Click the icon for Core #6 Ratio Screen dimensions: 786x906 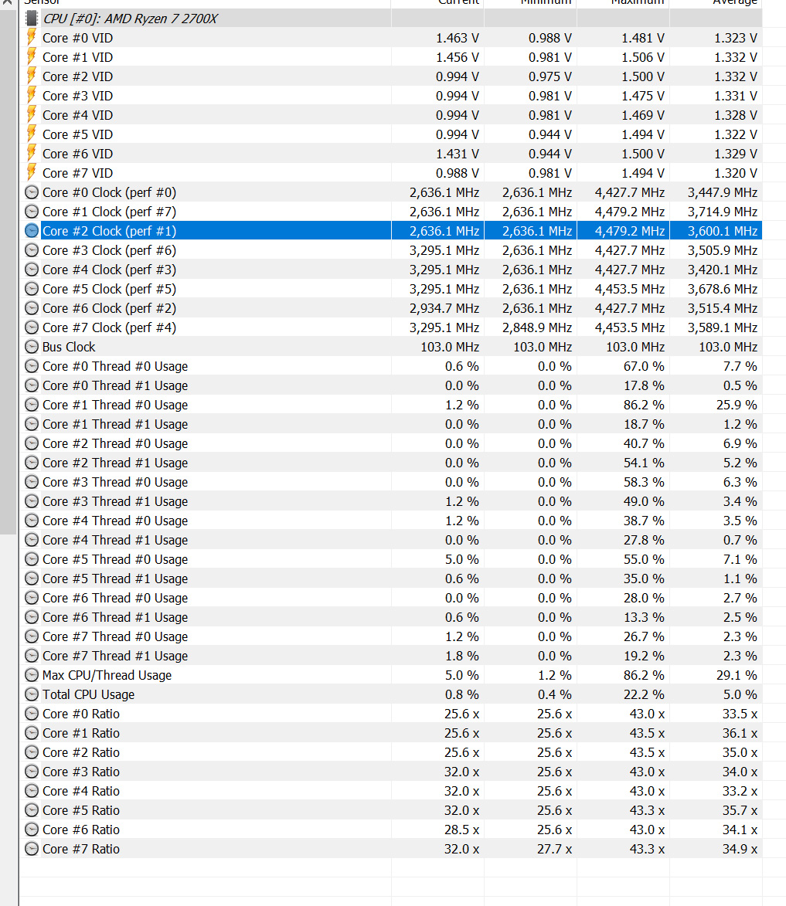point(32,830)
